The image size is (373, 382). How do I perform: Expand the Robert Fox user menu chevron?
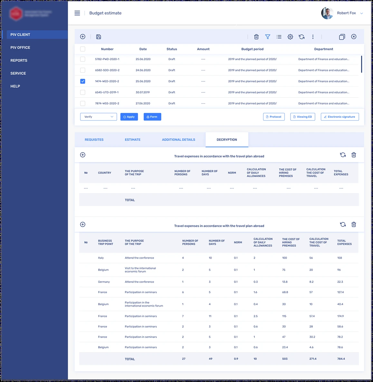coord(361,14)
